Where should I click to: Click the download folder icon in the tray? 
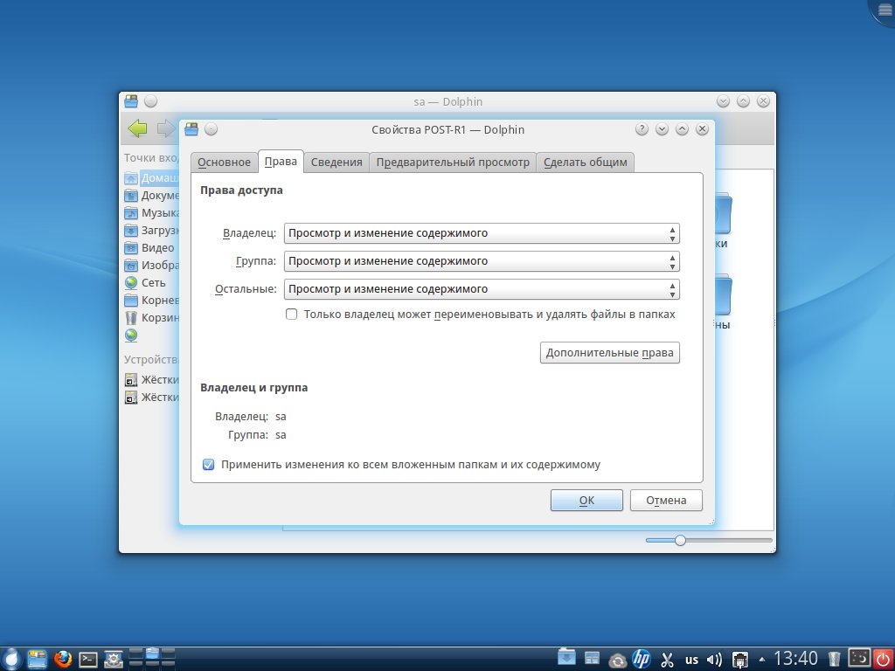(x=566, y=658)
